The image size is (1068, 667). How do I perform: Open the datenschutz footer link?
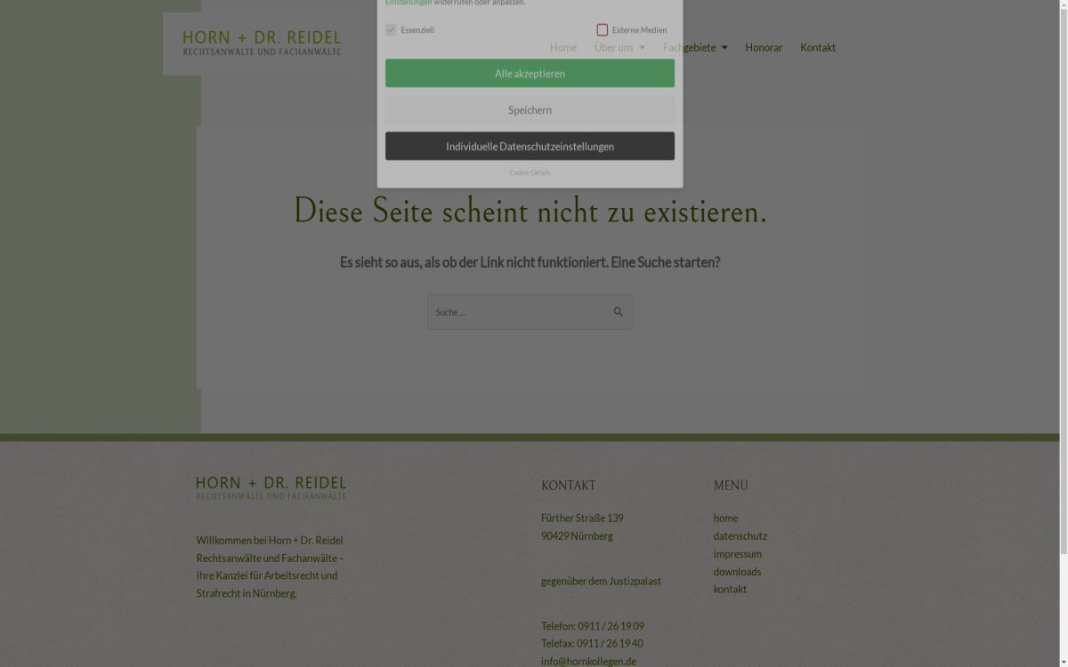[740, 535]
